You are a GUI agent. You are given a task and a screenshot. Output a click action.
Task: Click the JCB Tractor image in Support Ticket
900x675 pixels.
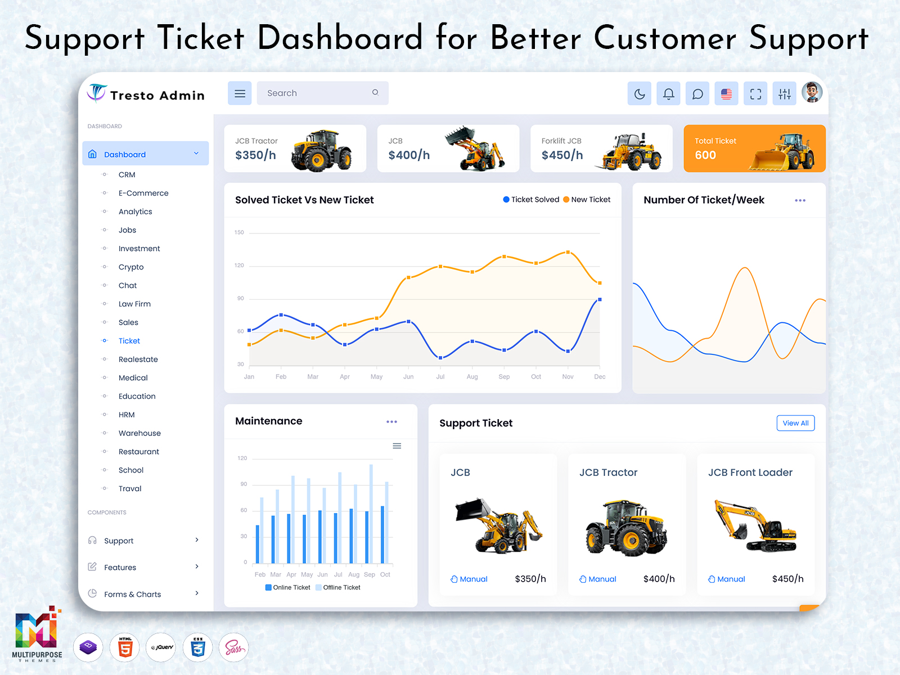click(627, 527)
